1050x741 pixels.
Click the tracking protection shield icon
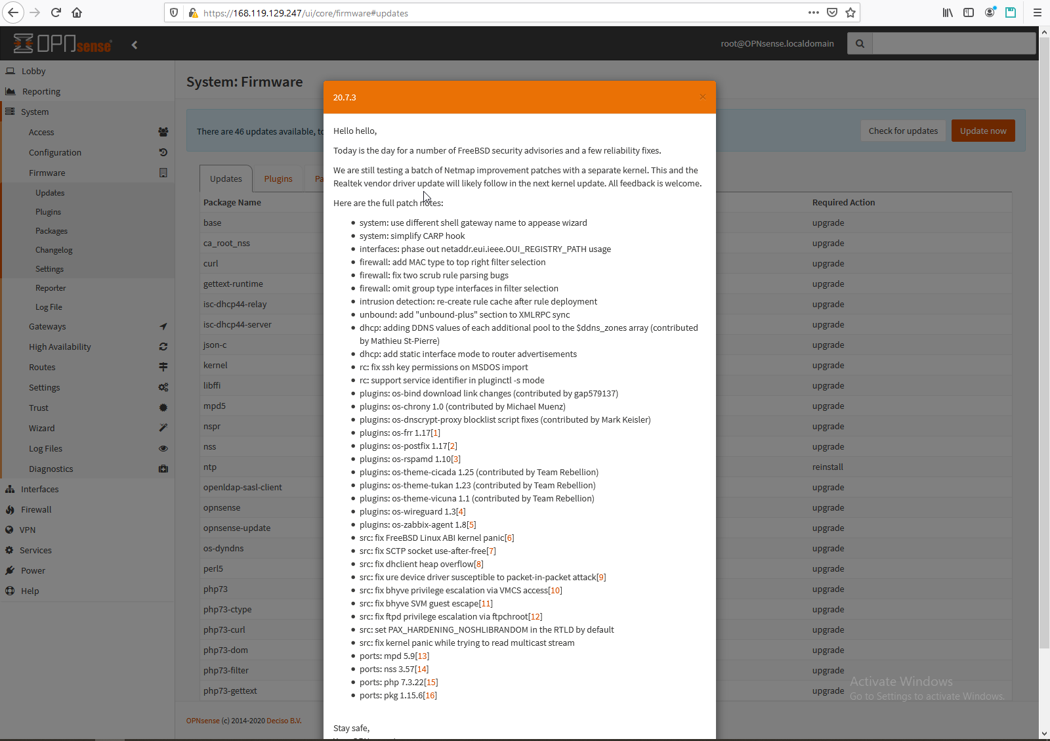click(174, 12)
